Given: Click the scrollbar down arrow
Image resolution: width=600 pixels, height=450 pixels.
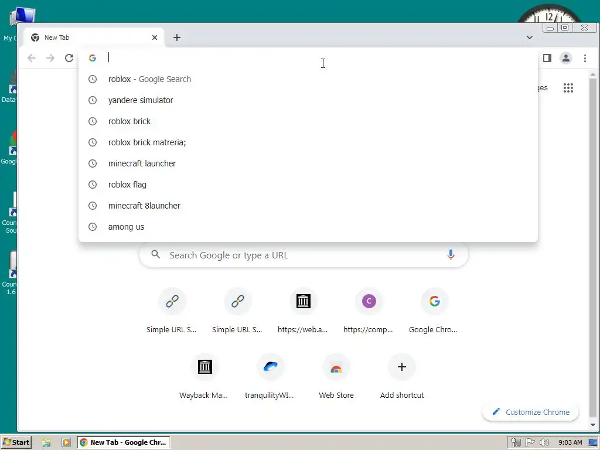Looking at the screenshot, I should pos(593,425).
